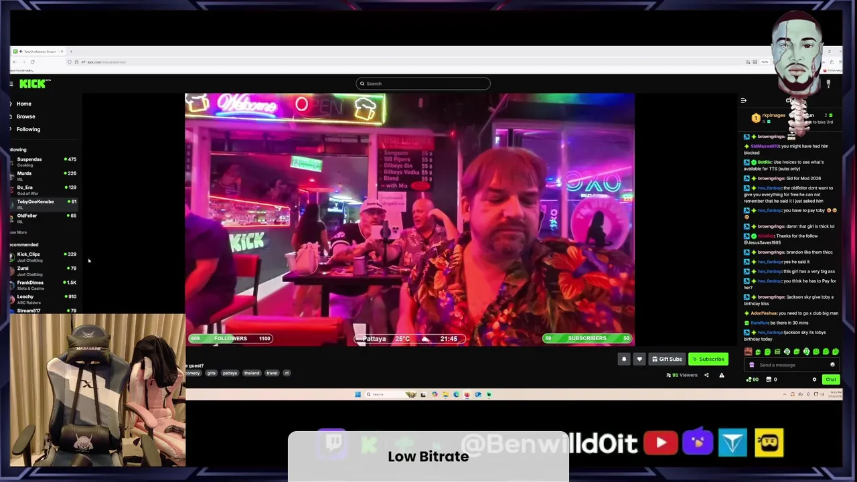This screenshot has width=857, height=482.
Task: Open the Windows Start menu
Action: 358,394
